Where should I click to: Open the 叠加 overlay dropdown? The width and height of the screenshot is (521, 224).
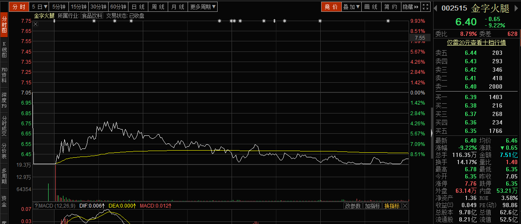click(351, 7)
